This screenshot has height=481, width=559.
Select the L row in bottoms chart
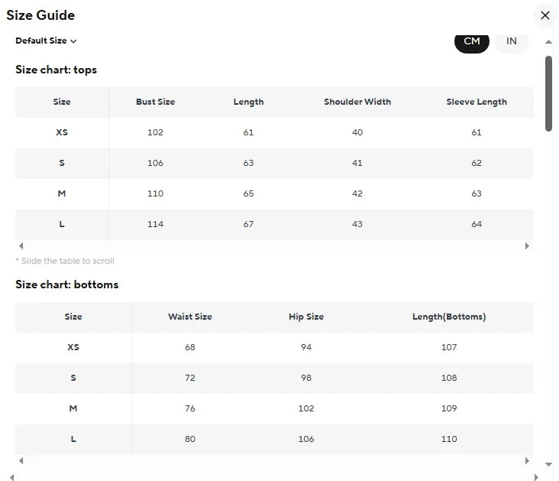click(73, 439)
